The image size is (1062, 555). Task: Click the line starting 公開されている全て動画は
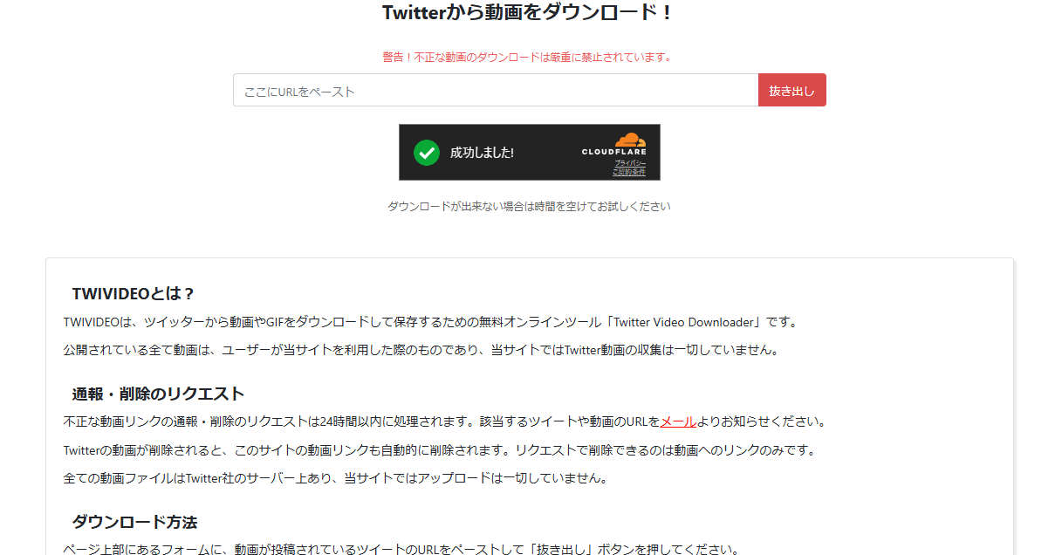[421, 350]
